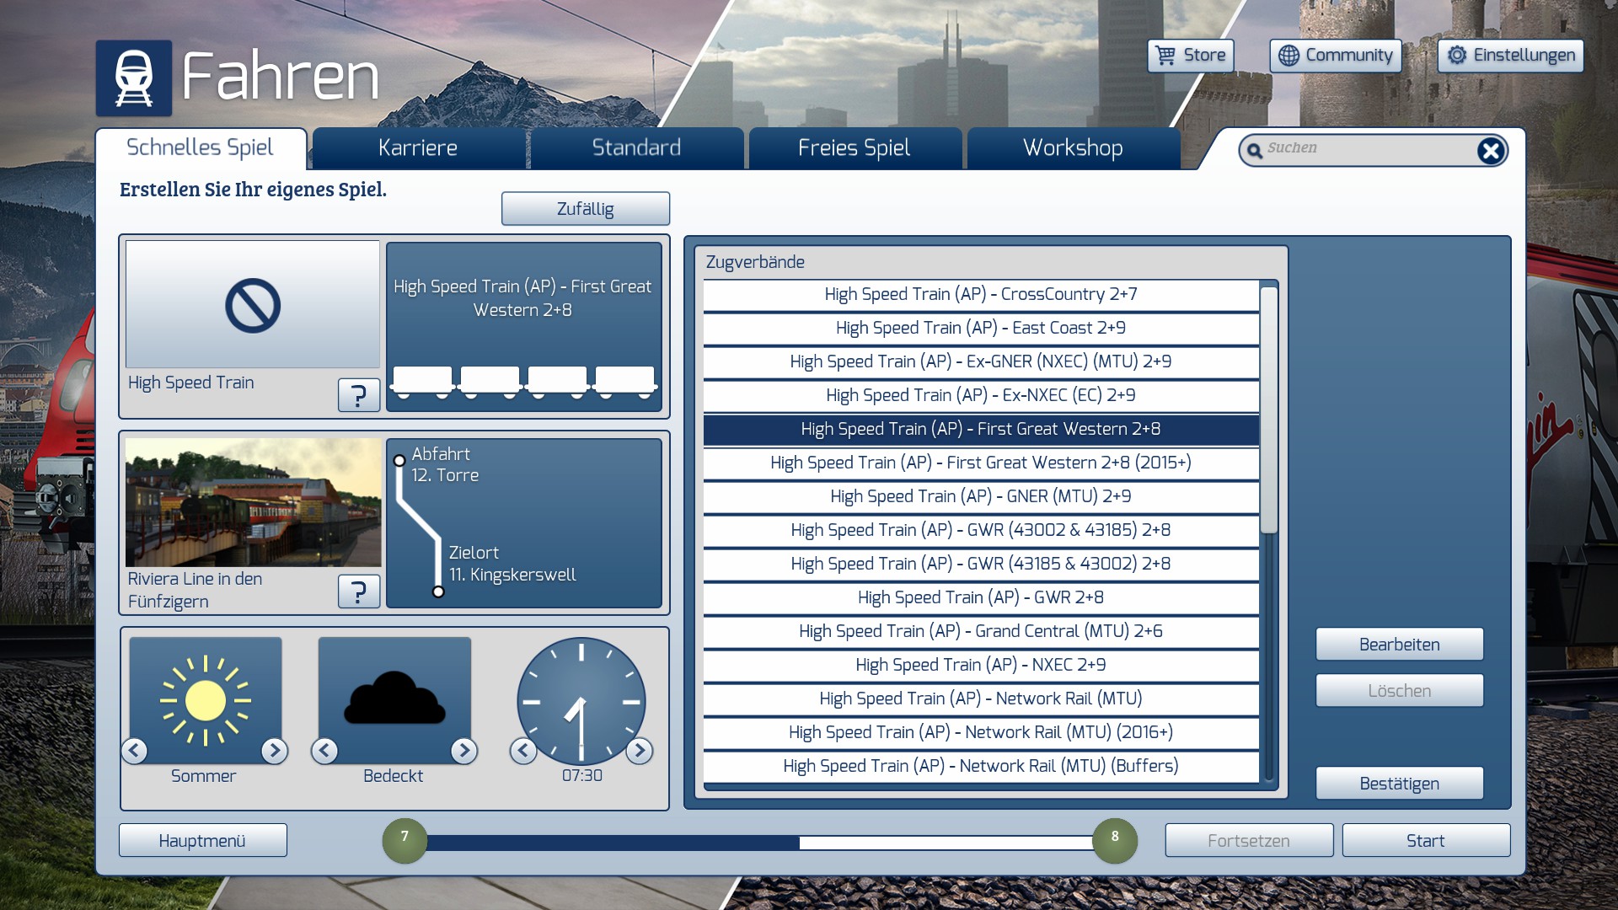Viewport: 1618px width, 910px height.
Task: Select Network Rail (MTU) consist
Action: (981, 699)
